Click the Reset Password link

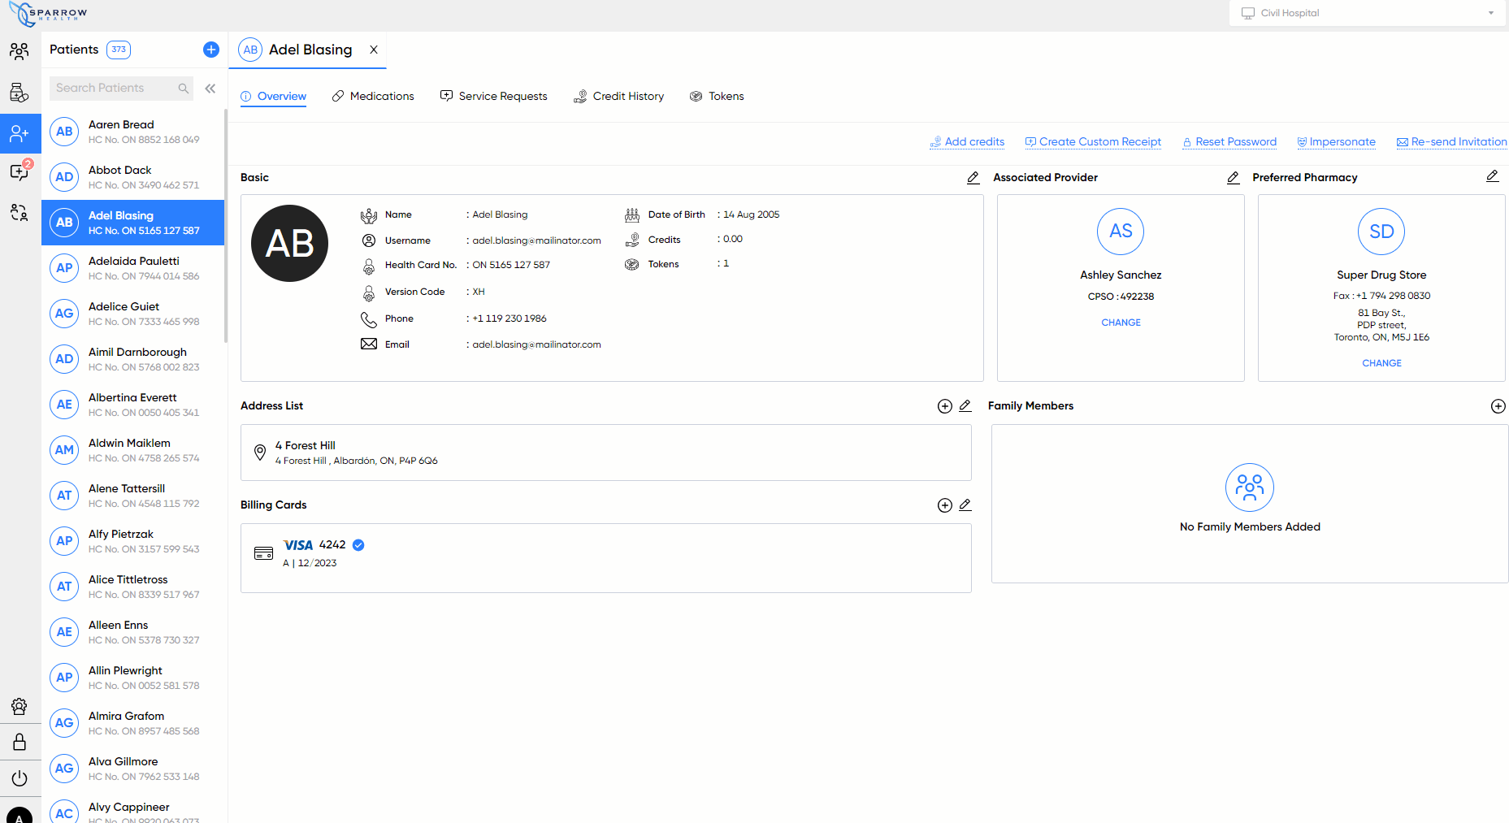pyautogui.click(x=1229, y=141)
